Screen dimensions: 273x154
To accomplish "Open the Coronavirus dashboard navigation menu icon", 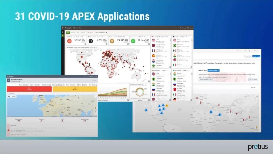I will click(63, 28).
